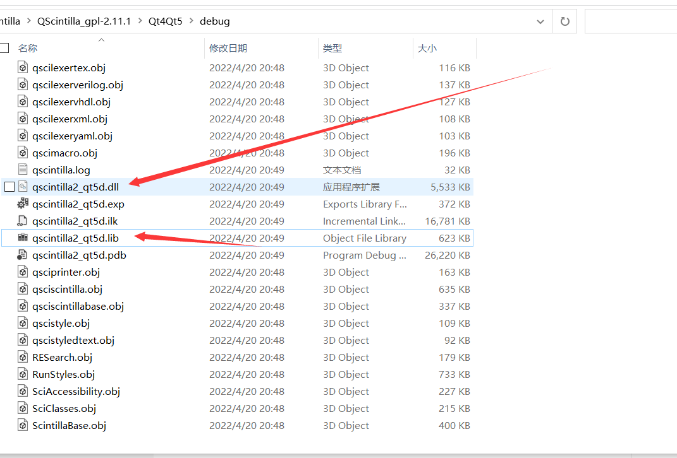The image size is (677, 458).
Task: Select the qsciprinter.obj file name
Action: [x=66, y=272]
